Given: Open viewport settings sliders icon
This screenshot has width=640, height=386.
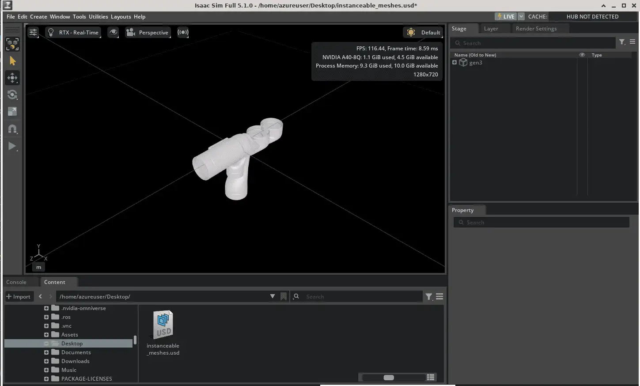Looking at the screenshot, I should point(33,32).
